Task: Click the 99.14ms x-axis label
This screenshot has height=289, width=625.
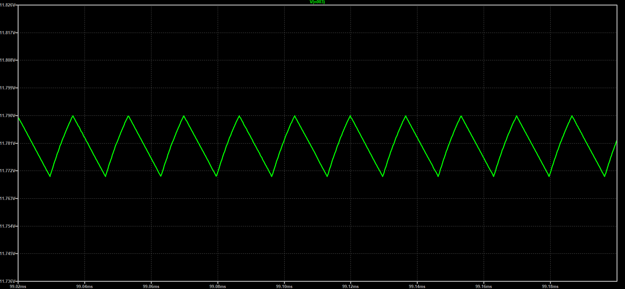Action: [x=417, y=286]
